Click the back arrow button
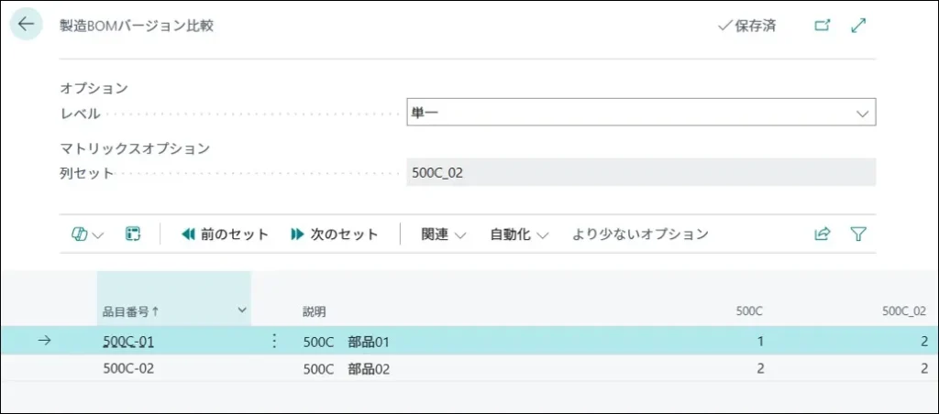The height and width of the screenshot is (414, 939). click(26, 25)
